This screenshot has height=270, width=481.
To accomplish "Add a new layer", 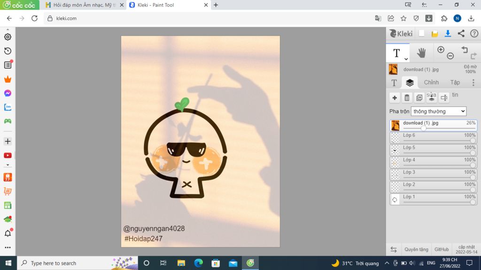I will [x=395, y=97].
